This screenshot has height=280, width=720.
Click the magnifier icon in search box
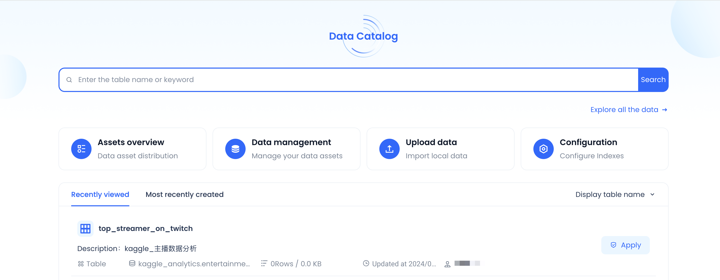tap(69, 80)
